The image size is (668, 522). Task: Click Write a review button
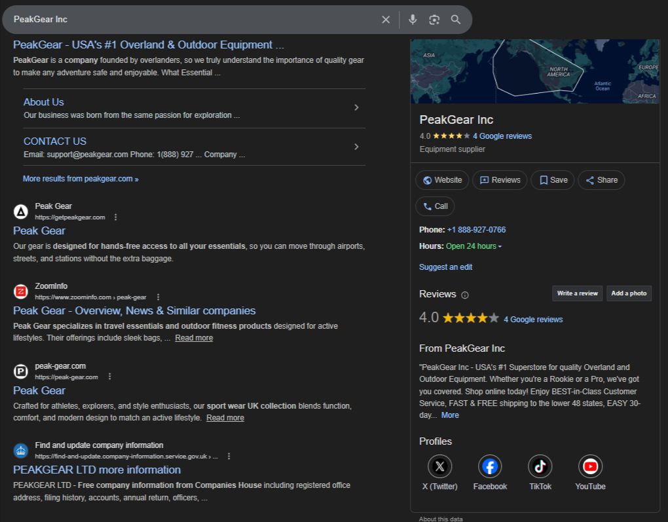coord(577,293)
